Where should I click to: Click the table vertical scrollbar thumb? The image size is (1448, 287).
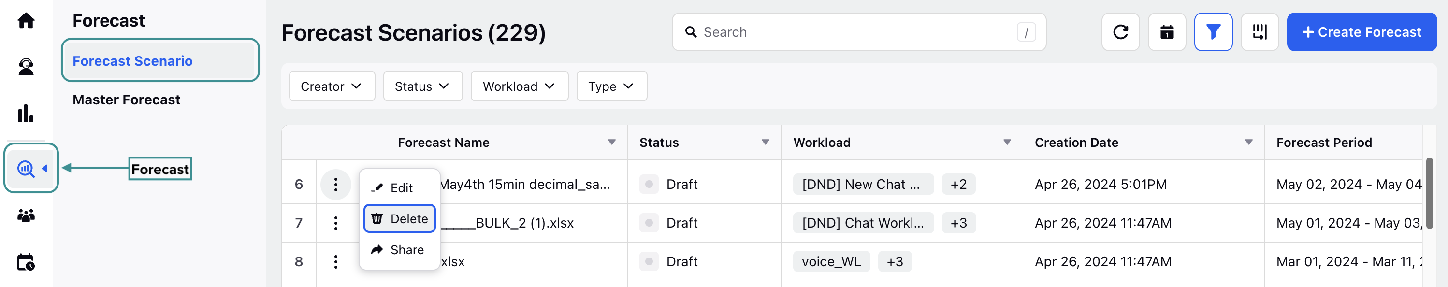[x=1429, y=193]
